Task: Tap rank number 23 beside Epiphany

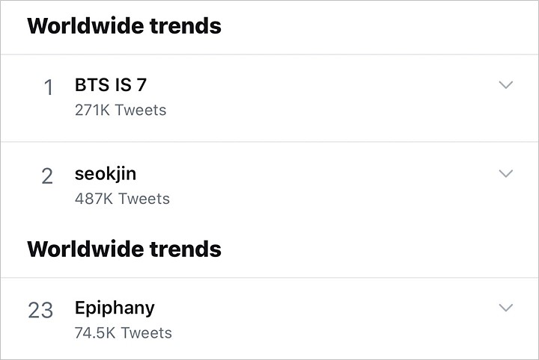Action: 40,310
